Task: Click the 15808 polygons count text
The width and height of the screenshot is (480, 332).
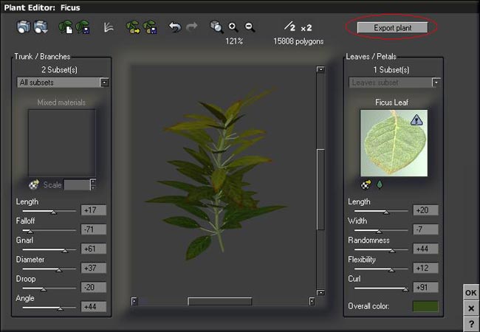Action: coord(298,41)
